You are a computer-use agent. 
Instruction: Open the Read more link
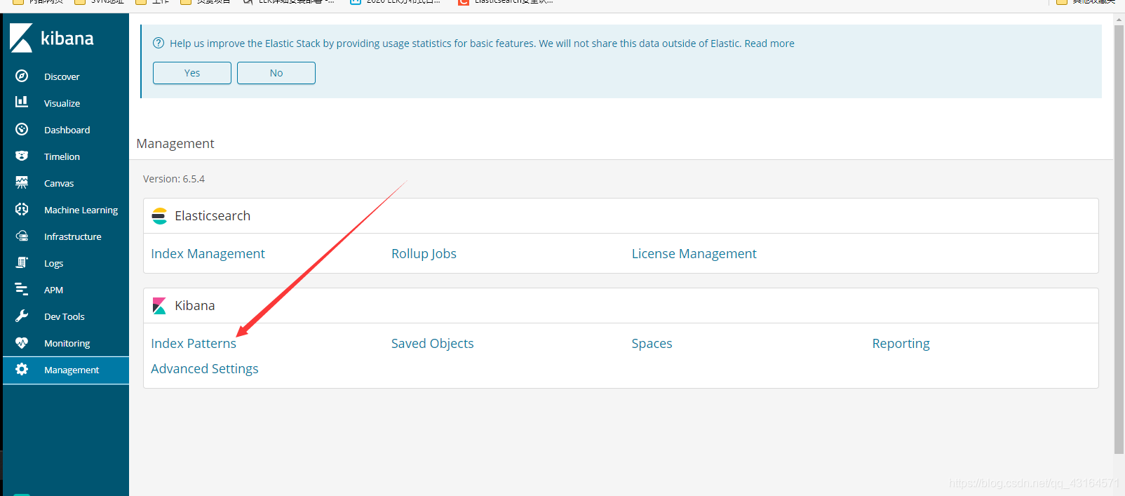(769, 43)
